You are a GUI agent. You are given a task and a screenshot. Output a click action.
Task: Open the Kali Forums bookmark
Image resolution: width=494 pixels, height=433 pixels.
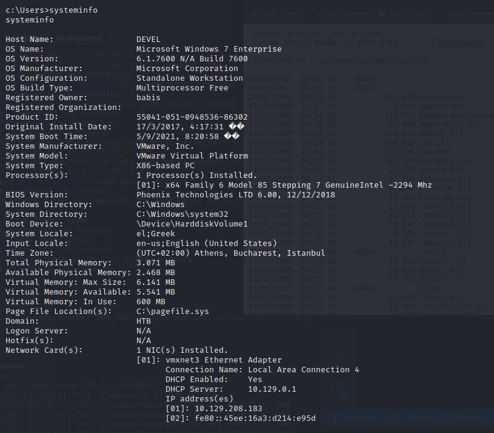point(473,14)
